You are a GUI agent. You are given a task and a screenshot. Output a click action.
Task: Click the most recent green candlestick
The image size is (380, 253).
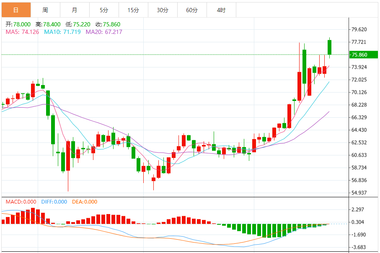pyautogui.click(x=330, y=47)
